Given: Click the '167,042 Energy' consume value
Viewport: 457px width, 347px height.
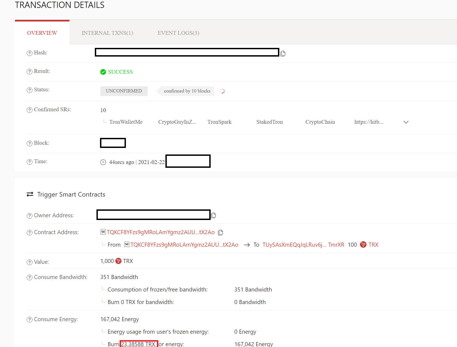Looking at the screenshot, I should click(120, 319).
